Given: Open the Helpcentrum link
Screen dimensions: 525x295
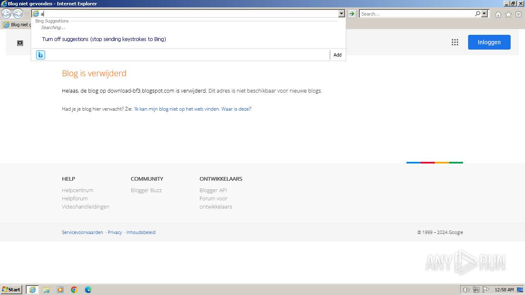Looking at the screenshot, I should [78, 190].
